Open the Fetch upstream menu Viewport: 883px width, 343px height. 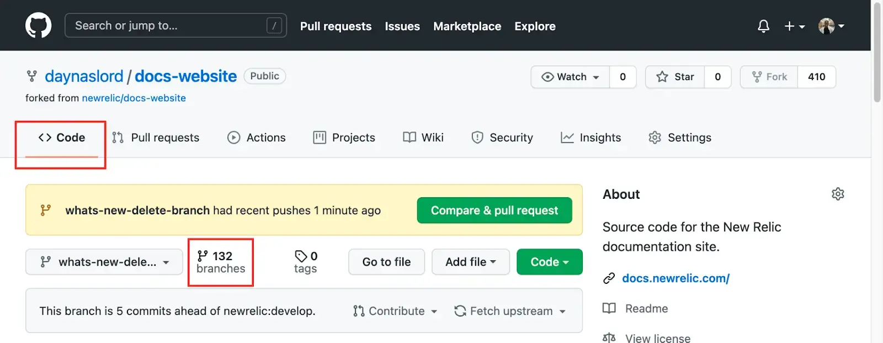[510, 311]
